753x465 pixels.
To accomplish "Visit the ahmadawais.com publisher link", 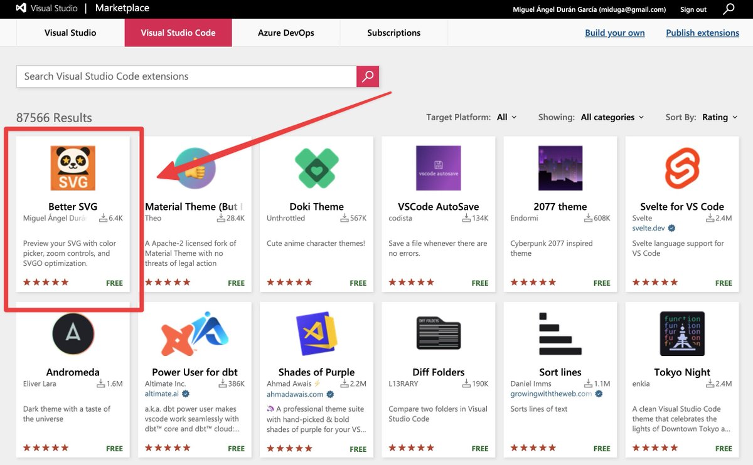I will tap(295, 394).
